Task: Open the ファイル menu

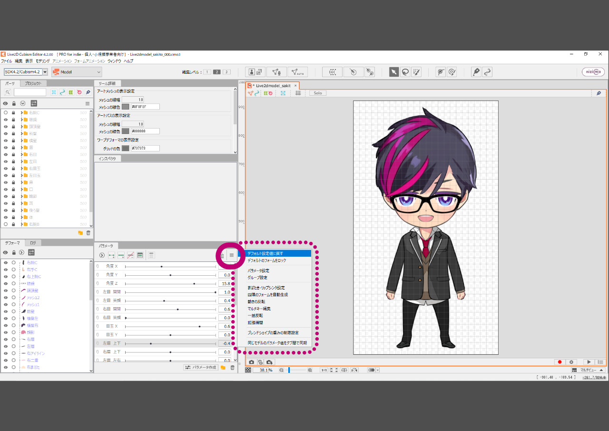Action: (7, 61)
